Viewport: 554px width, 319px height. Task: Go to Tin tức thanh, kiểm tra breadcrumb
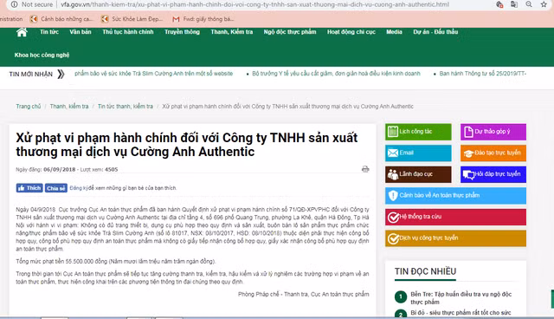(x=126, y=106)
